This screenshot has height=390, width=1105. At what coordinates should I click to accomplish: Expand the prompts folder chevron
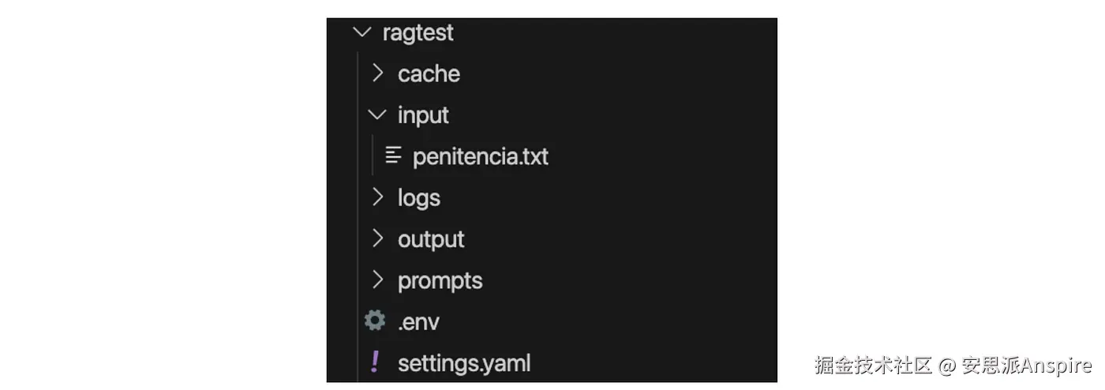(378, 280)
